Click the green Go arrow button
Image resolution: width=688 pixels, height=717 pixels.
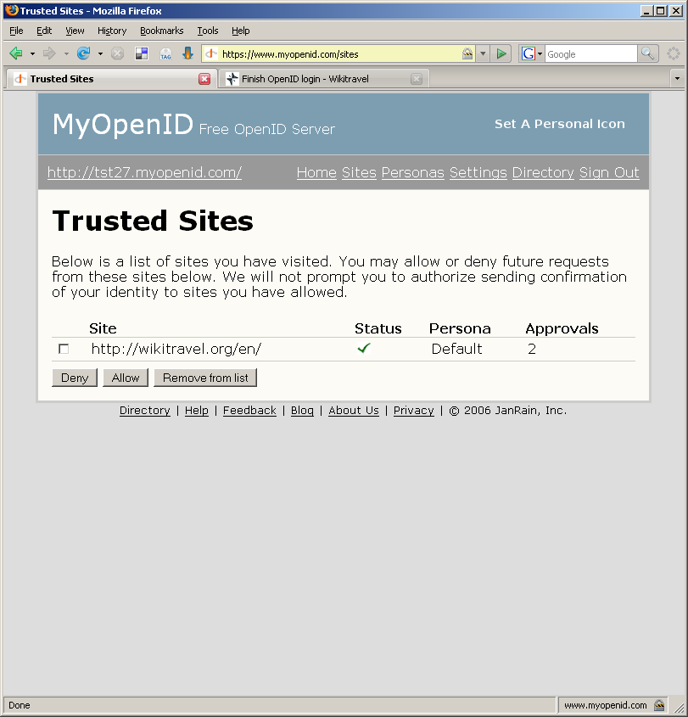[501, 54]
